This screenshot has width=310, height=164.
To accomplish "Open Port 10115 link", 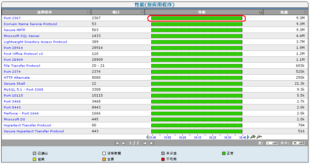I will pos(13,95).
